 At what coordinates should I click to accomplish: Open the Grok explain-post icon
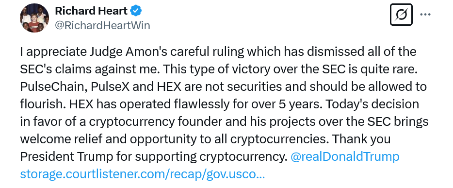click(401, 15)
